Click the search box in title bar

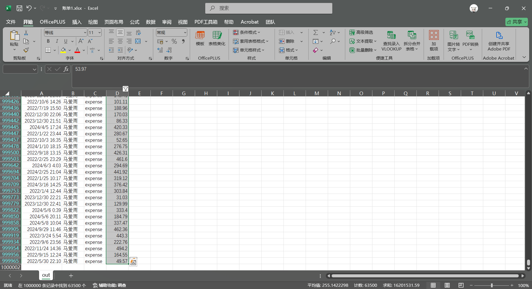pyautogui.click(x=269, y=8)
